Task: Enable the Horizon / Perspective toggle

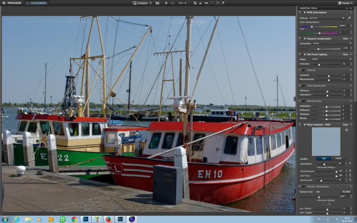Action: click(x=304, y=186)
